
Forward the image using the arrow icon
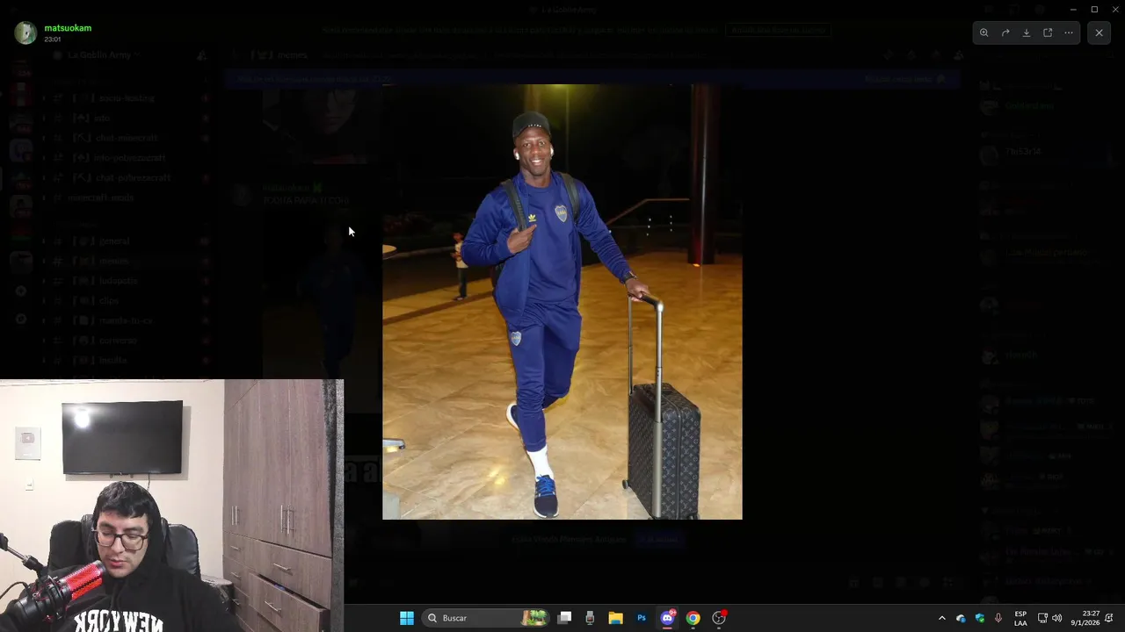pos(1005,32)
